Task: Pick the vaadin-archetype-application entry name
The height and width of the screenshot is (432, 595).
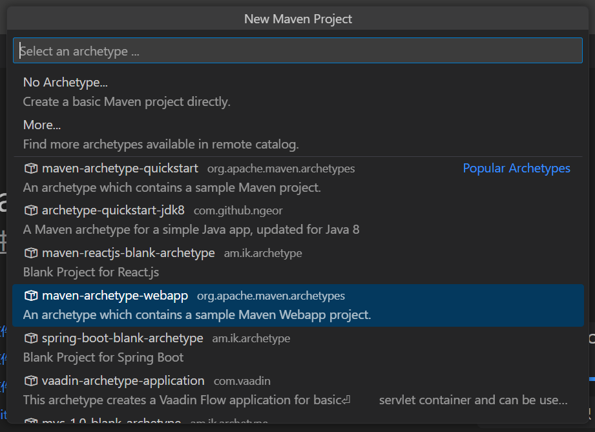Action: point(123,381)
